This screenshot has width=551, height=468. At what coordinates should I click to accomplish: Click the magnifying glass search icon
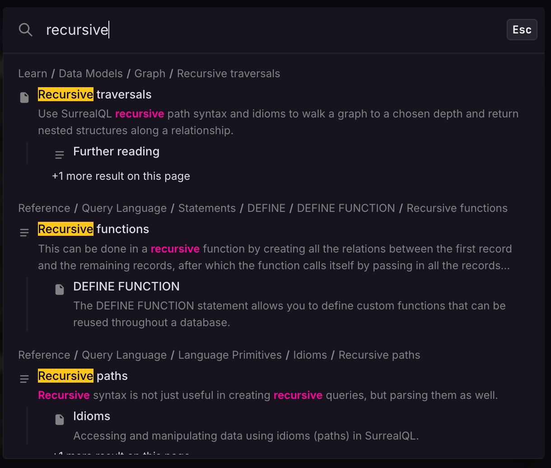pyautogui.click(x=26, y=30)
